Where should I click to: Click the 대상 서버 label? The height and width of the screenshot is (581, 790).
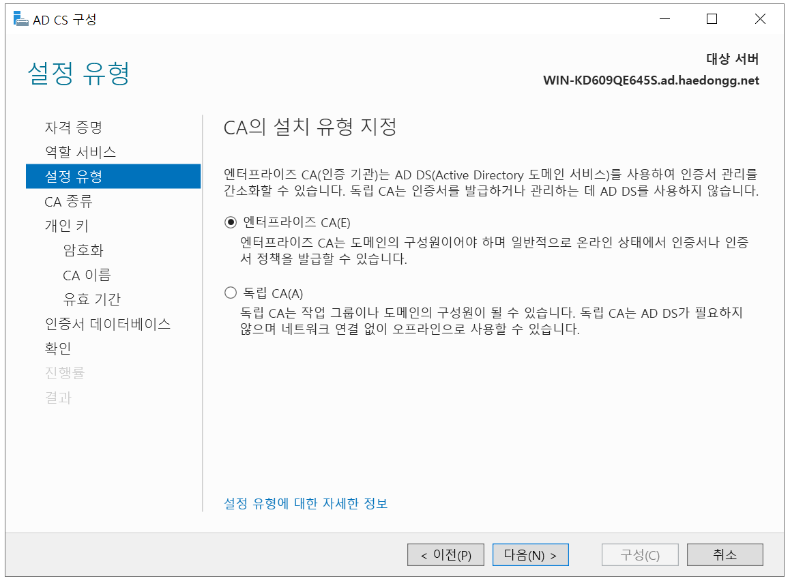(733, 59)
